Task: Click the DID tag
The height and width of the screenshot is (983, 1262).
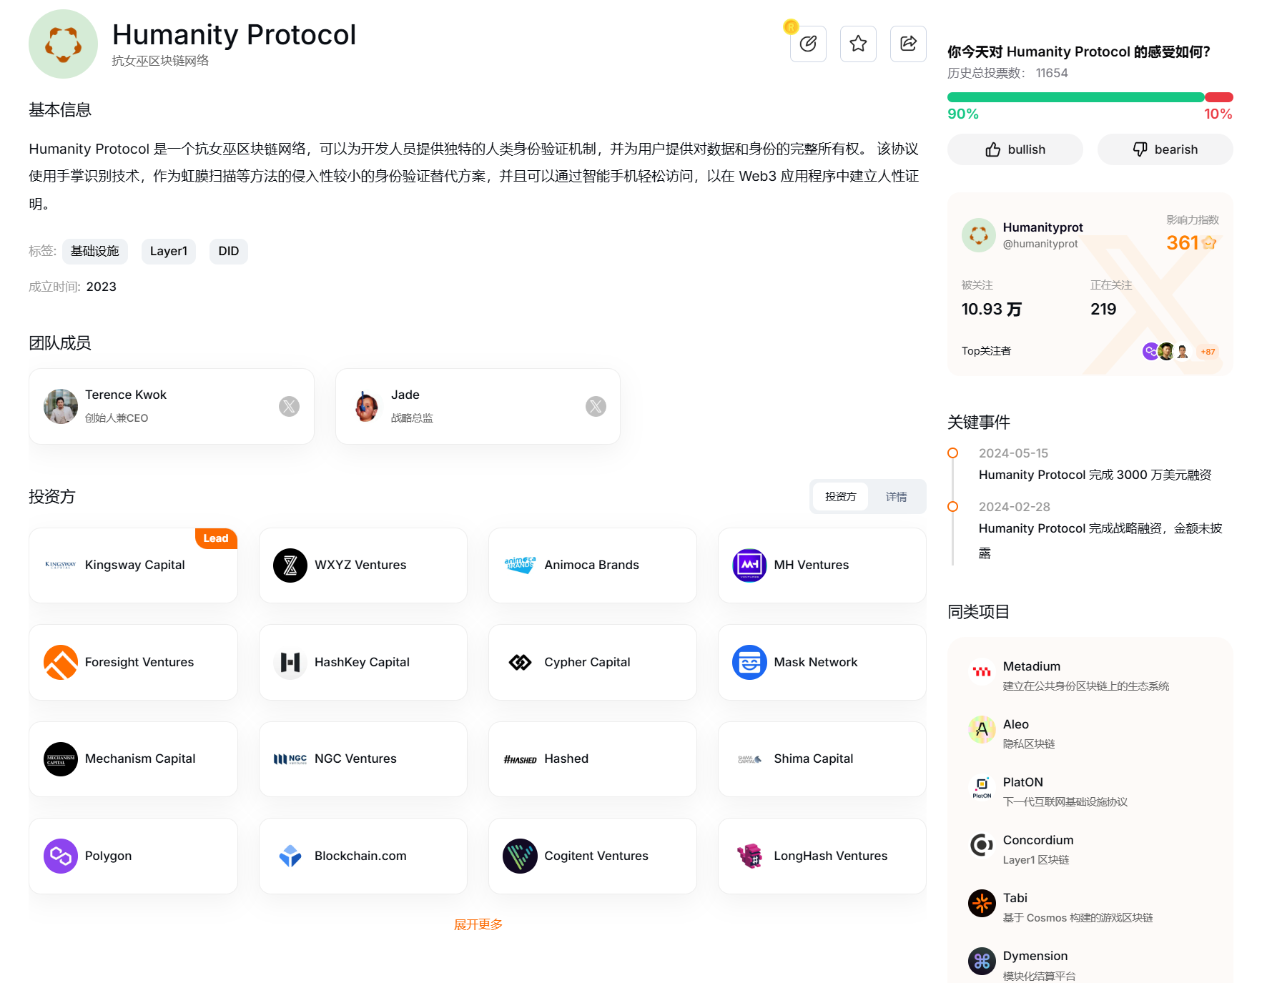Action: [228, 251]
